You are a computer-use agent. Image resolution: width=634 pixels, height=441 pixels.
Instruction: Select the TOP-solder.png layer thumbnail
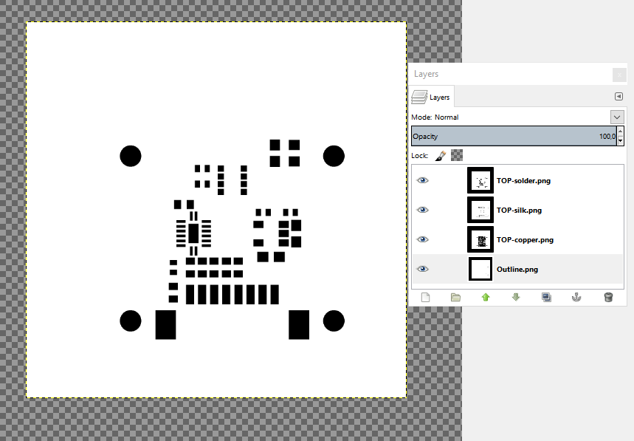click(480, 180)
